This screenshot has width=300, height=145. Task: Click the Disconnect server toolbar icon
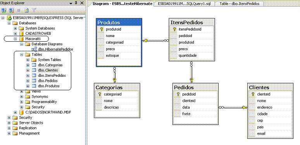click(x=12, y=10)
